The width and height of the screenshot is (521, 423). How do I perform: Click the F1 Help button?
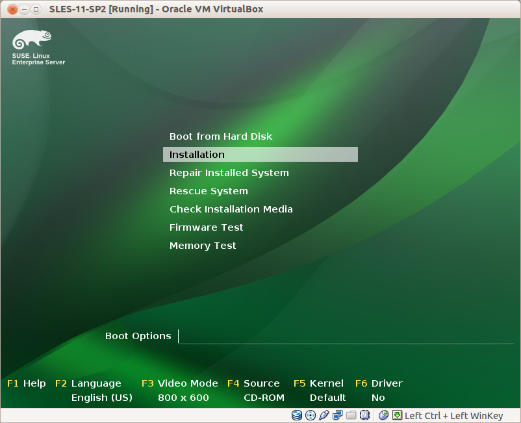click(26, 383)
